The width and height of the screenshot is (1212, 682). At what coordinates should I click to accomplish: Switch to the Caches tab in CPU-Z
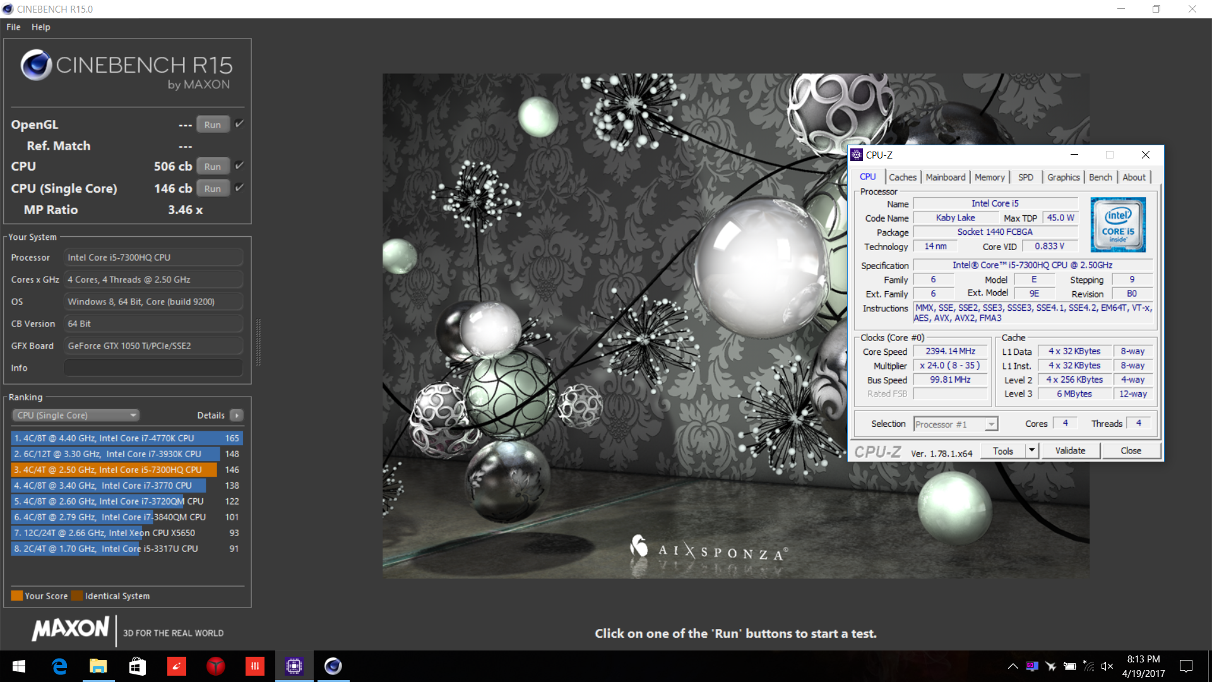[x=903, y=177]
